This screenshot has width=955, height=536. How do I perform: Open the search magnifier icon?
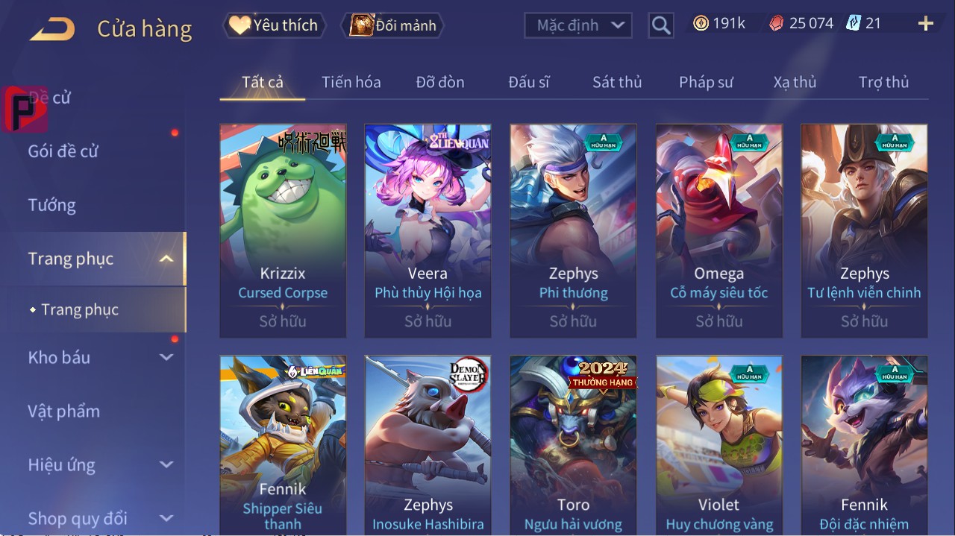click(x=660, y=25)
